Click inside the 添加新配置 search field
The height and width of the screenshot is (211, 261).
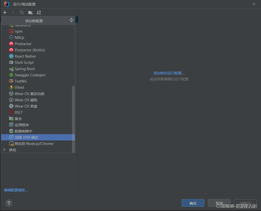coord(37,21)
